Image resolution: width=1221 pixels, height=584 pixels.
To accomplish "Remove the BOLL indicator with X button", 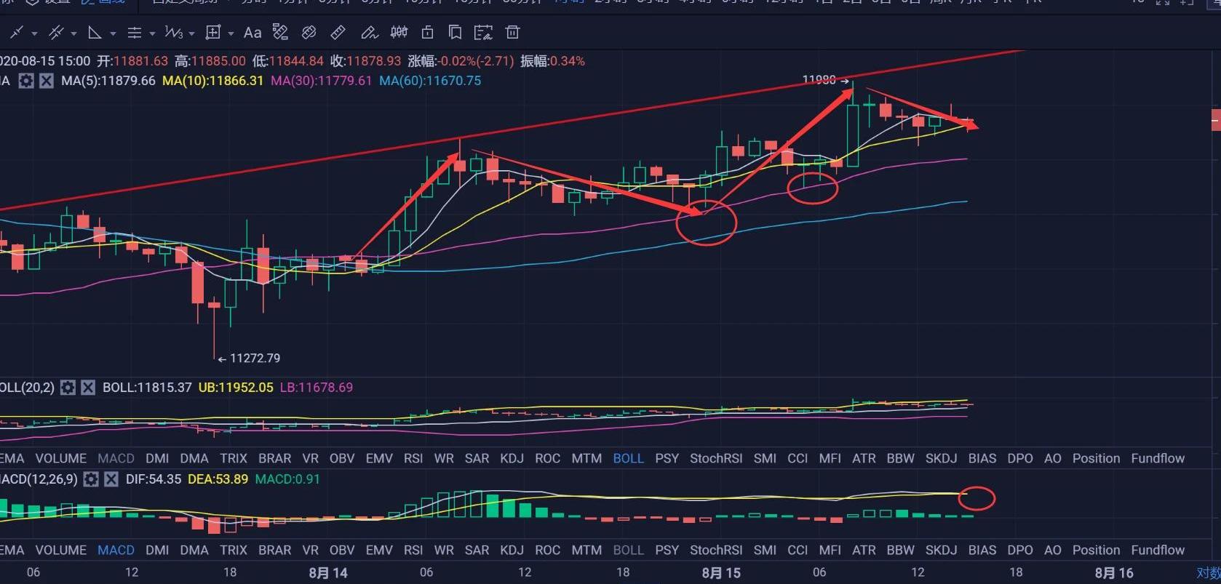I will click(x=88, y=388).
